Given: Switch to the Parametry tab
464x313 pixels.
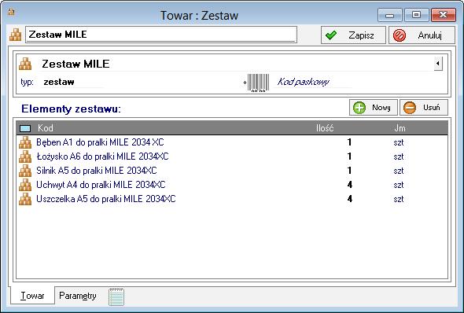Looking at the screenshot, I should pos(78,296).
